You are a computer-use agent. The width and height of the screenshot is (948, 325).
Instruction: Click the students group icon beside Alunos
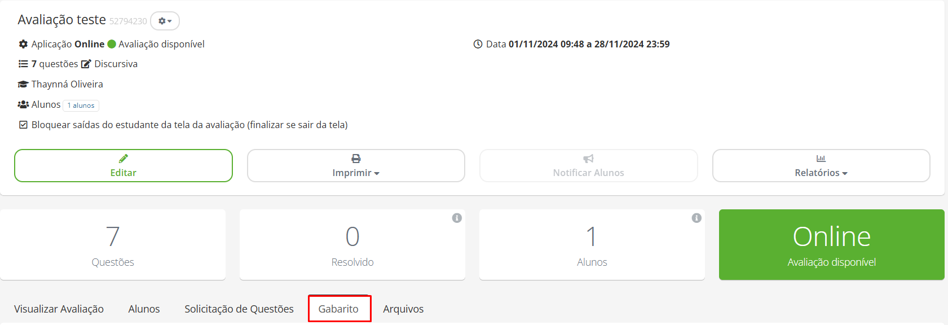23,104
